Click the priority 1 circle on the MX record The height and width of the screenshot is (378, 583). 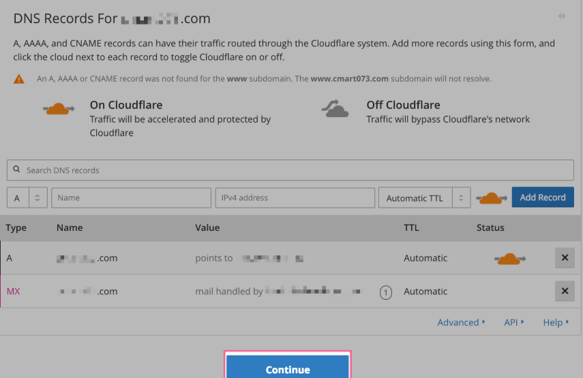coord(385,292)
